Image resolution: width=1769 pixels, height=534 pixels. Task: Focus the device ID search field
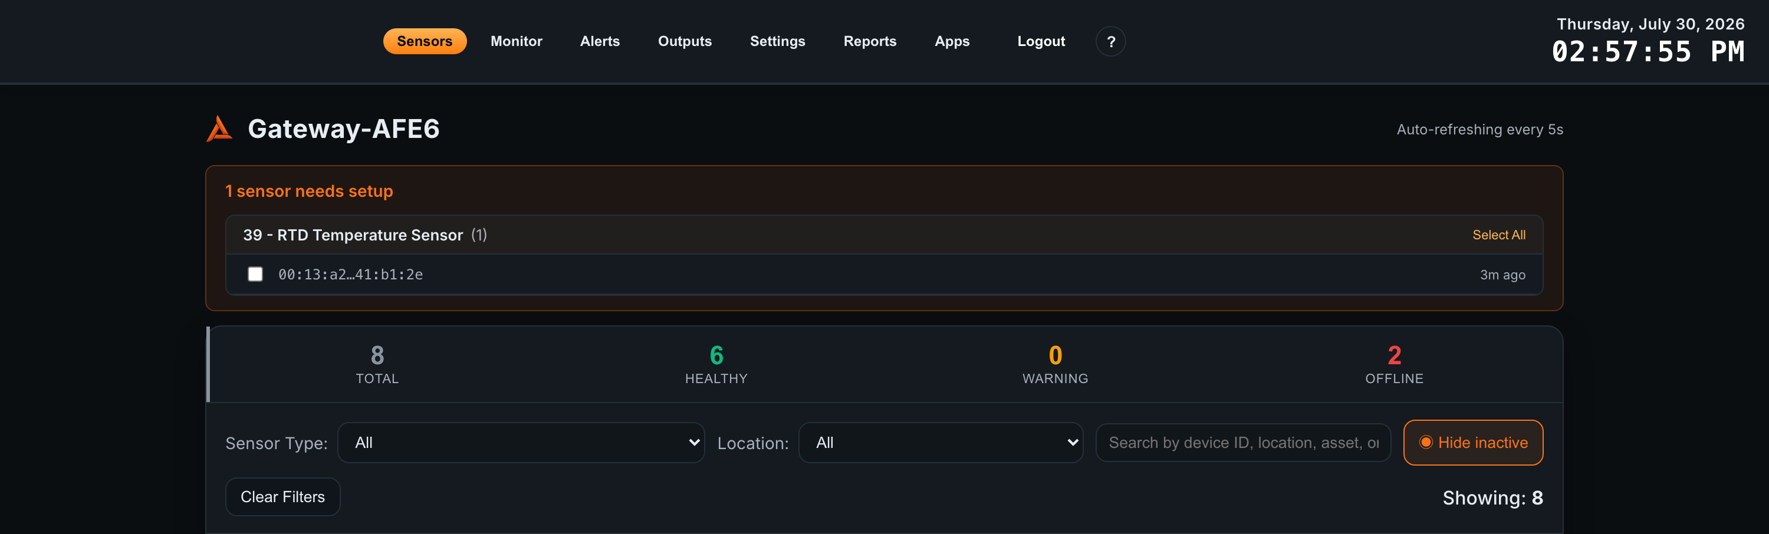[x=1242, y=442]
